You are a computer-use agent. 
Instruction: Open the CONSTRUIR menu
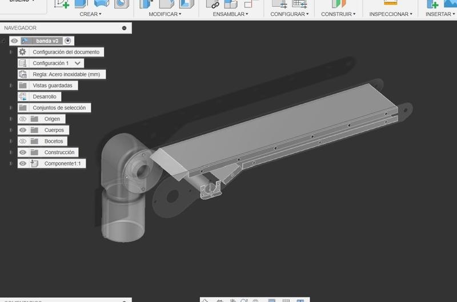pyautogui.click(x=338, y=14)
